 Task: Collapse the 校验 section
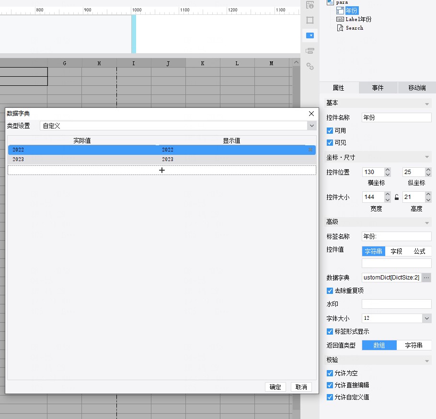coord(427,361)
